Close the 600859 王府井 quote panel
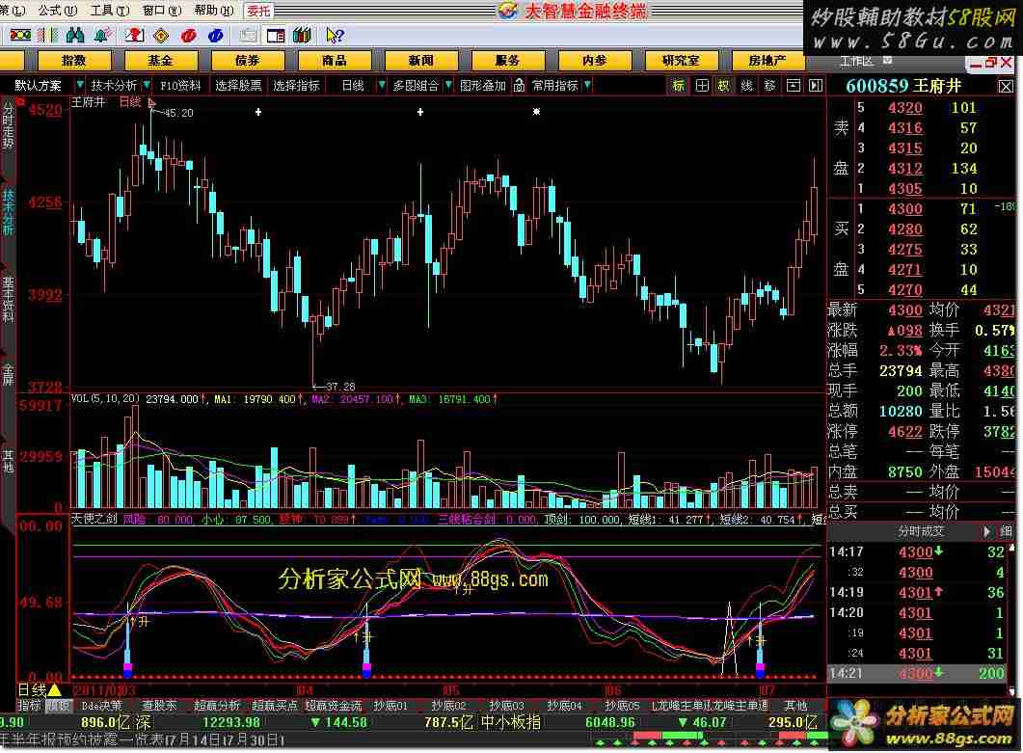This screenshot has height=753, width=1023. [1006, 86]
